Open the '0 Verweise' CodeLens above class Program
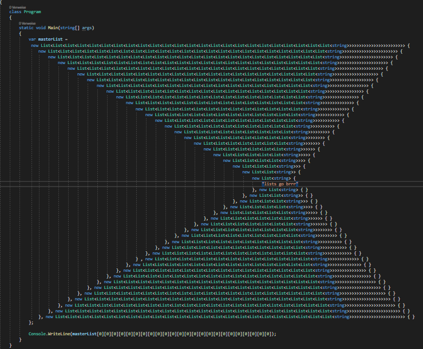 (x=17, y=7)
